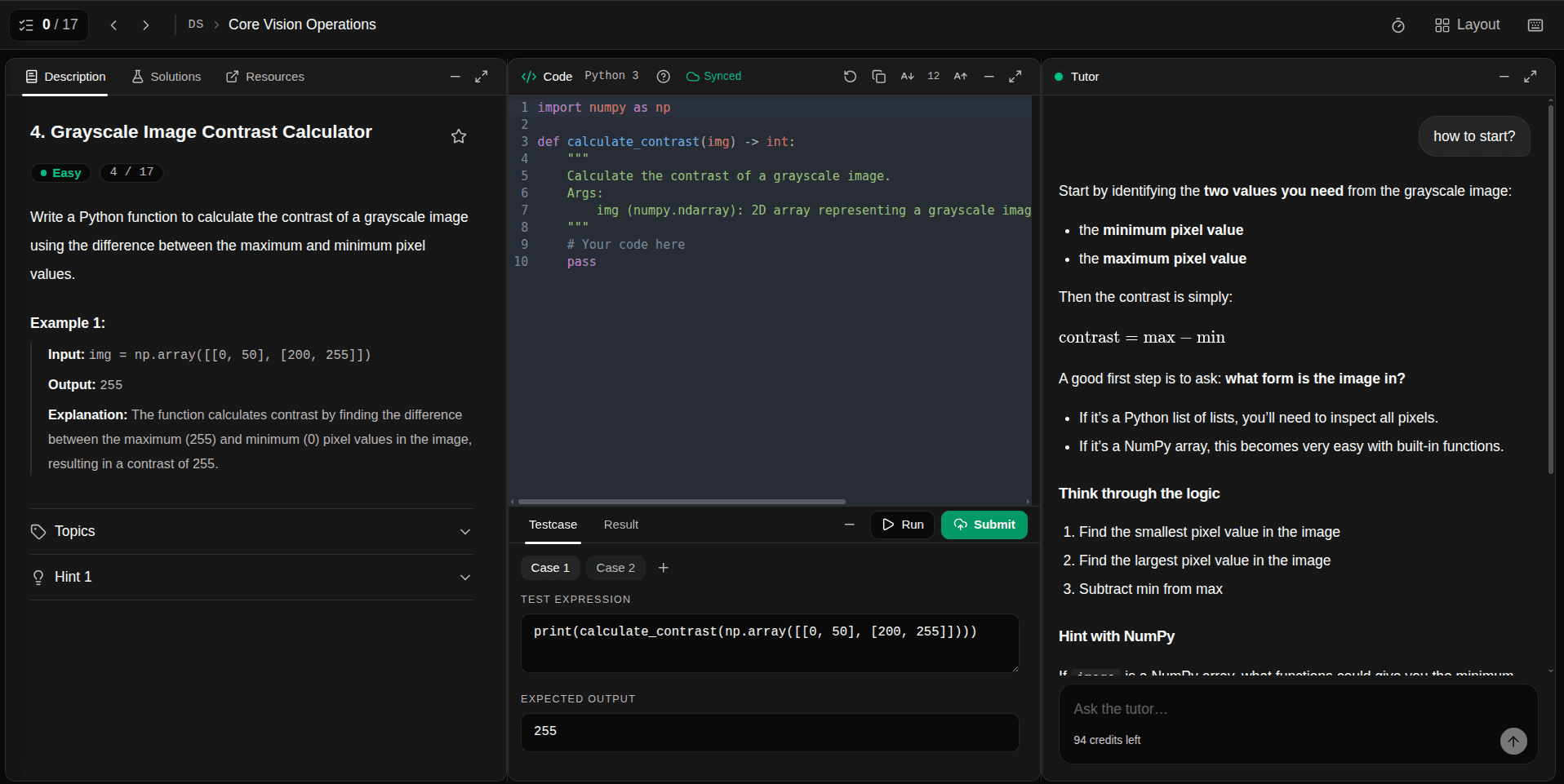This screenshot has width=1564, height=784.
Task: Go to previous problem arrow
Action: tap(114, 25)
